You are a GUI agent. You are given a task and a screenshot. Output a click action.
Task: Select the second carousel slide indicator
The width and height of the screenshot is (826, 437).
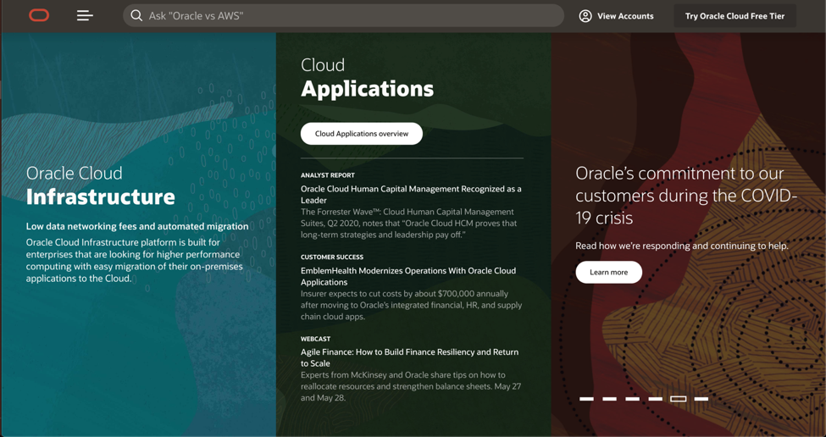point(609,399)
